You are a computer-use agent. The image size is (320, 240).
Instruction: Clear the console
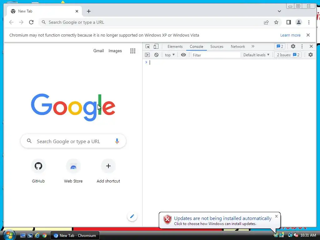click(x=156, y=55)
